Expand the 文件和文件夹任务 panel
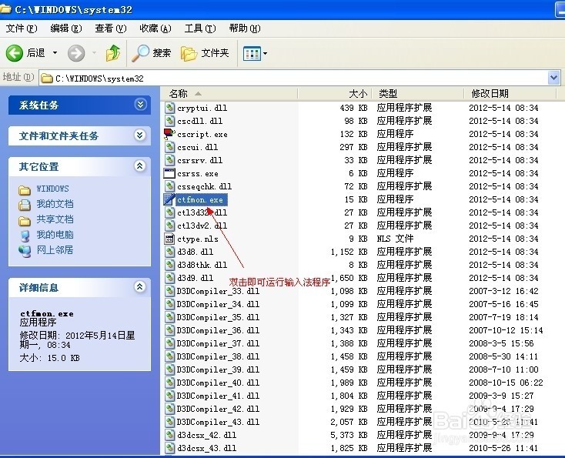Image resolution: width=565 pixels, height=458 pixels. (x=139, y=135)
